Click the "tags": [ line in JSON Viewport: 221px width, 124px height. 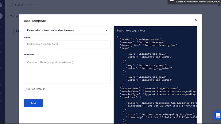(x=127, y=48)
